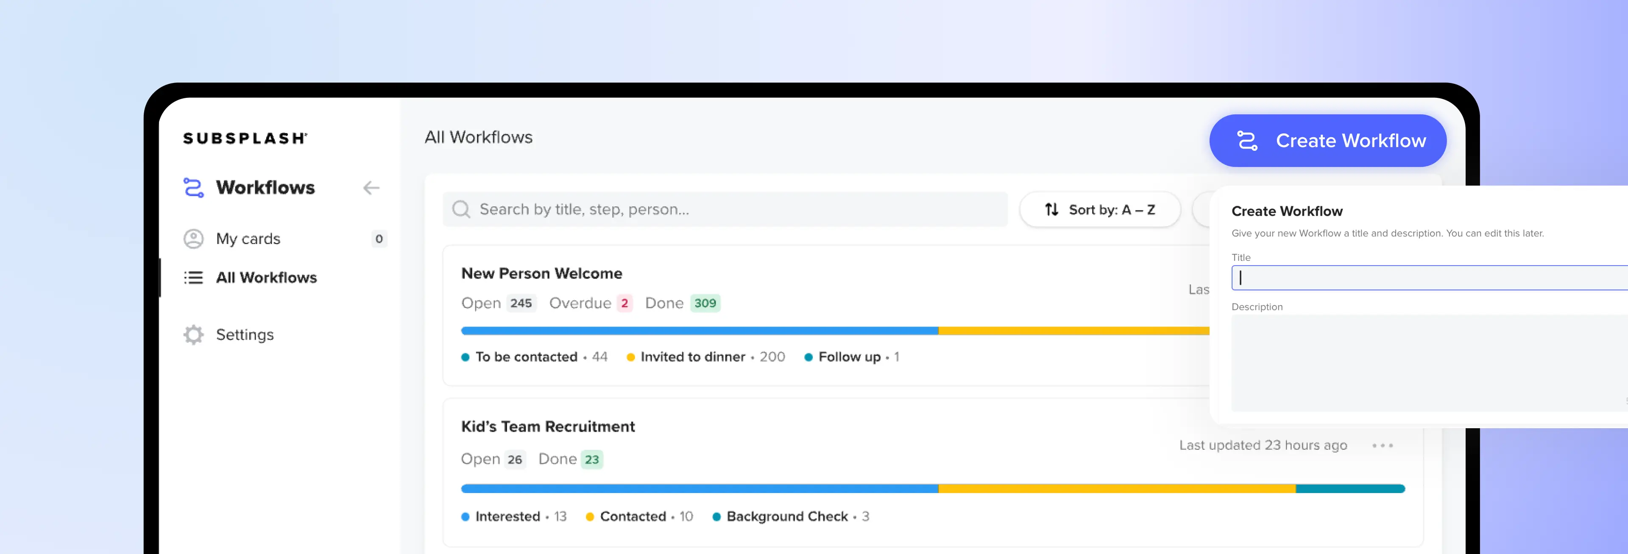Open Kid's Team Recruitment three-dot menu
This screenshot has width=1628, height=554.
(x=1382, y=445)
